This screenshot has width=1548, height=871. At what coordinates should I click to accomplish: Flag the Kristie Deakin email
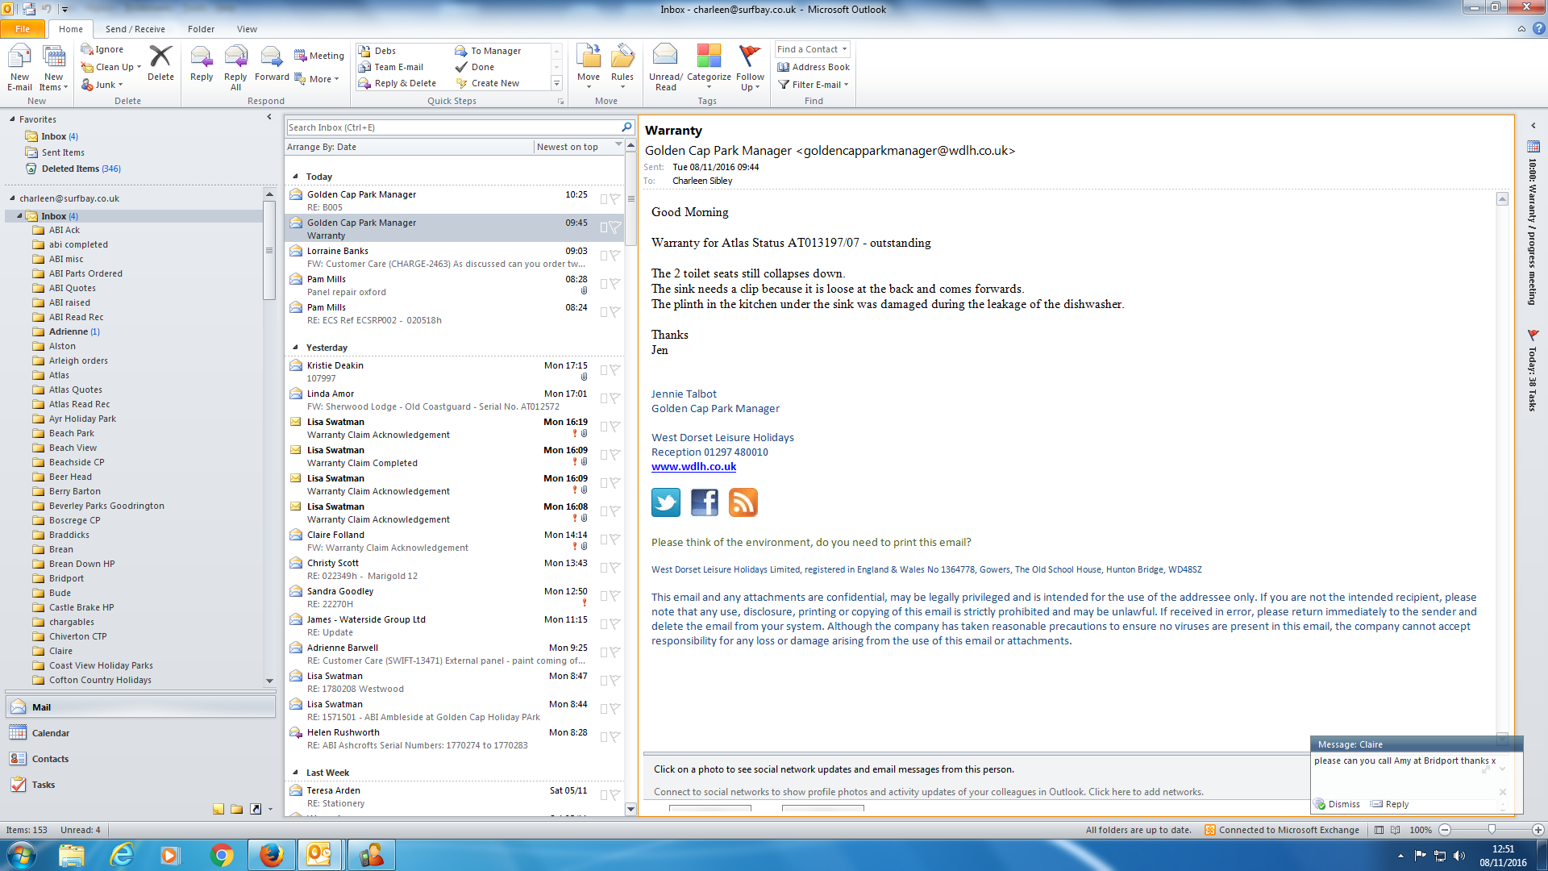[x=614, y=370]
